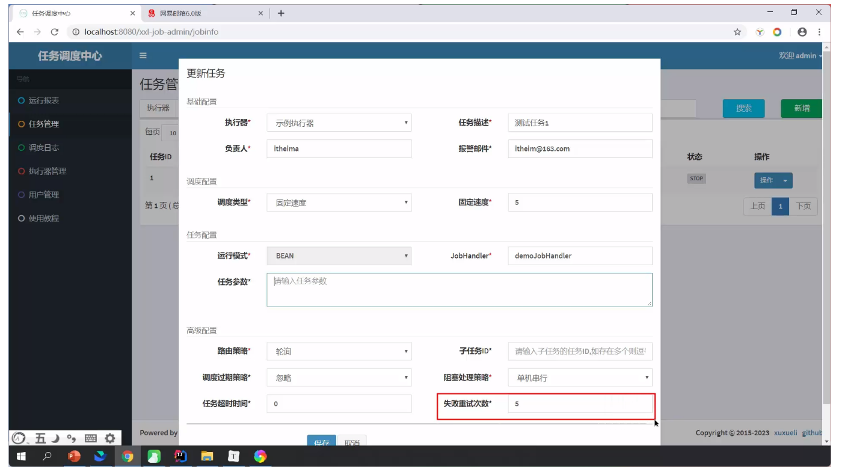The image size is (842, 473).
Task: Click the tri-color Y extension icon
Action: 760,32
